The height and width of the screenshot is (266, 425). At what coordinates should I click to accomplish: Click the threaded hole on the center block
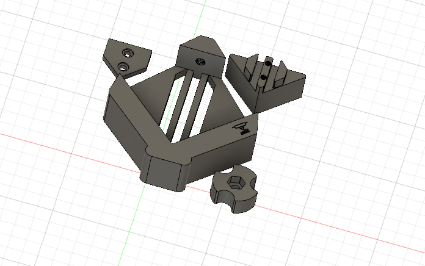coord(200,62)
